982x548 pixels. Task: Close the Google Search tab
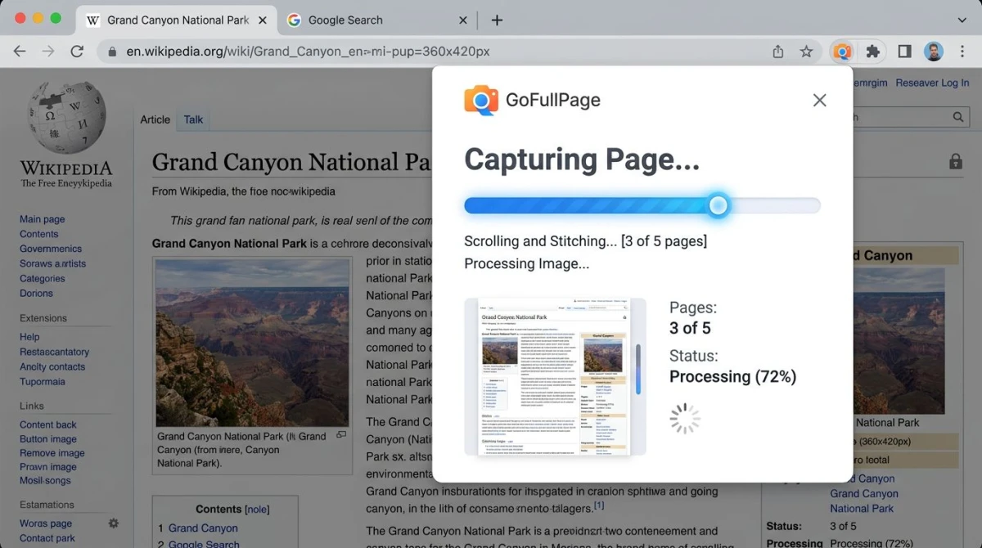pos(462,20)
